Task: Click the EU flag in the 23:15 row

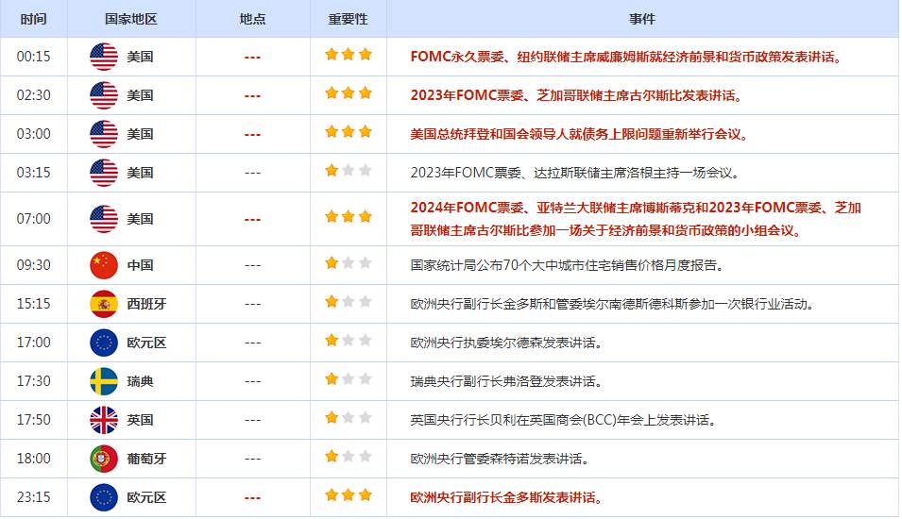Action: point(104,497)
